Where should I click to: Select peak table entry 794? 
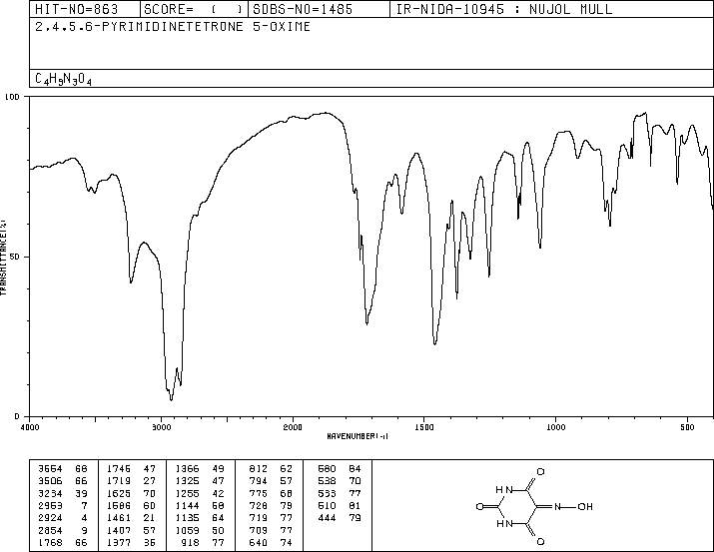pyautogui.click(x=271, y=480)
